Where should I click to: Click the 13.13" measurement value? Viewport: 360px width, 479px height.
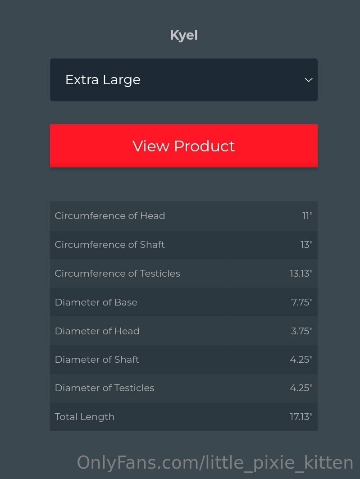tap(301, 273)
